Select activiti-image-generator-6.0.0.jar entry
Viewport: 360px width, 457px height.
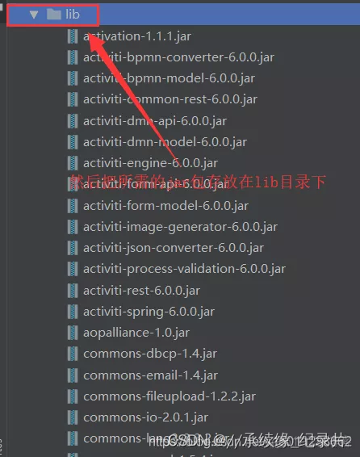coord(180,227)
